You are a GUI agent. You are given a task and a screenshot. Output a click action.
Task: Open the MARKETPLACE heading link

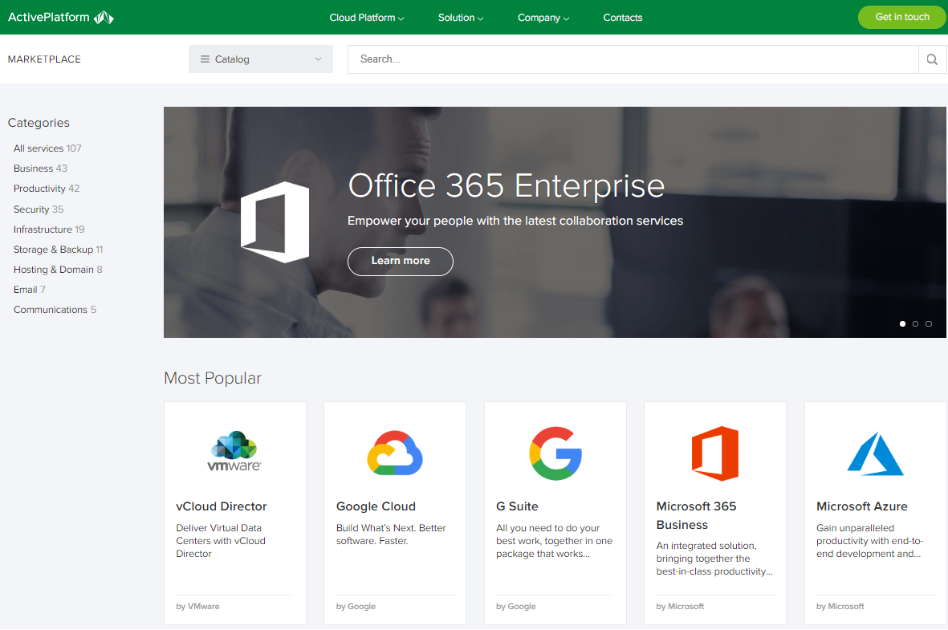(44, 59)
